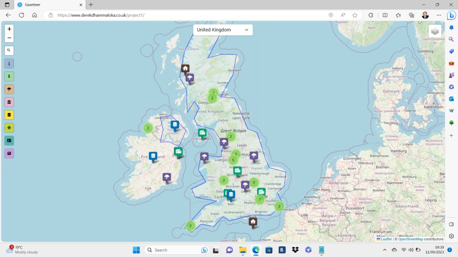Viewport: 458px width, 257px height.
Task: Open the yellow coins stack button
Action: point(9,115)
